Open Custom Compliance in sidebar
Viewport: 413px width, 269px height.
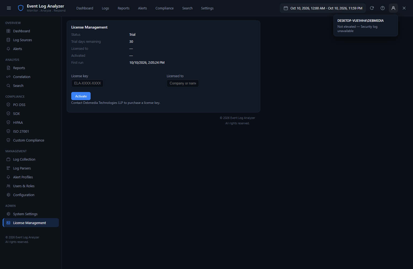coord(31,140)
